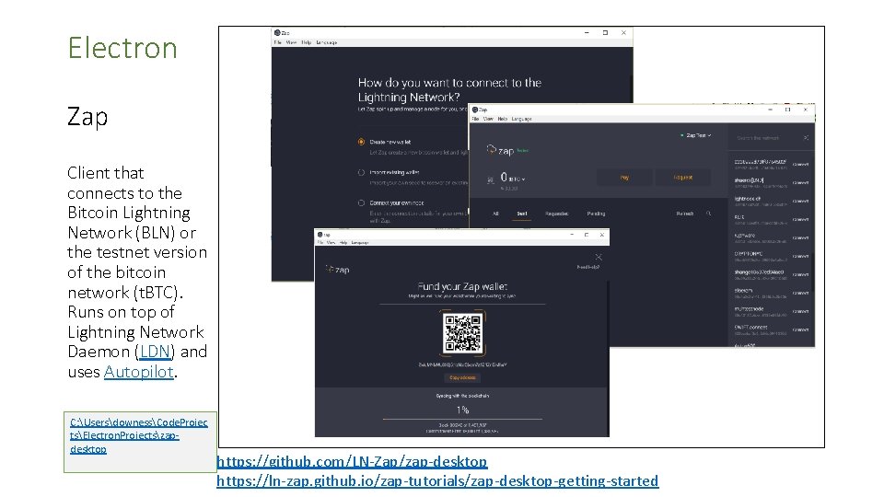Connect to the SWIFT.connect node
This screenshot has height=497, width=884.
(800, 329)
